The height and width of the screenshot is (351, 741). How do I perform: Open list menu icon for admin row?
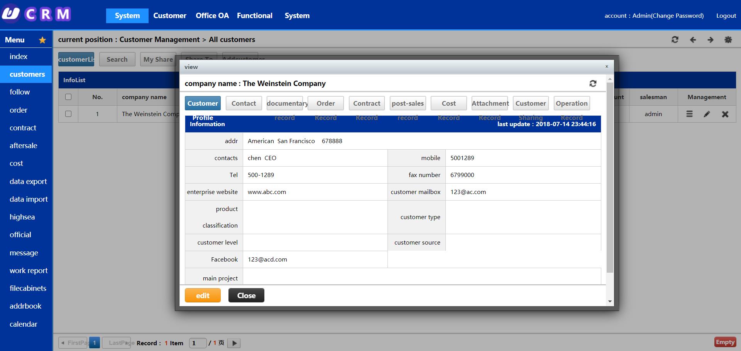pyautogui.click(x=689, y=114)
